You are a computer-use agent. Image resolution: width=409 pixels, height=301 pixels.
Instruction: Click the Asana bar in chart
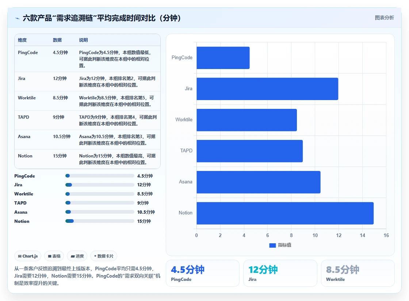click(x=259, y=182)
